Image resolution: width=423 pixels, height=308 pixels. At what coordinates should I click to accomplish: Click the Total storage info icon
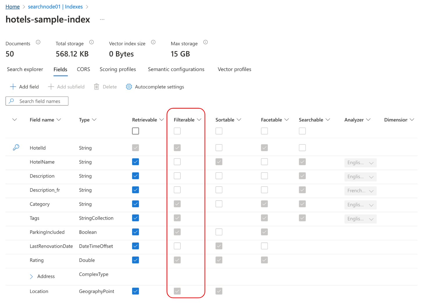point(91,42)
